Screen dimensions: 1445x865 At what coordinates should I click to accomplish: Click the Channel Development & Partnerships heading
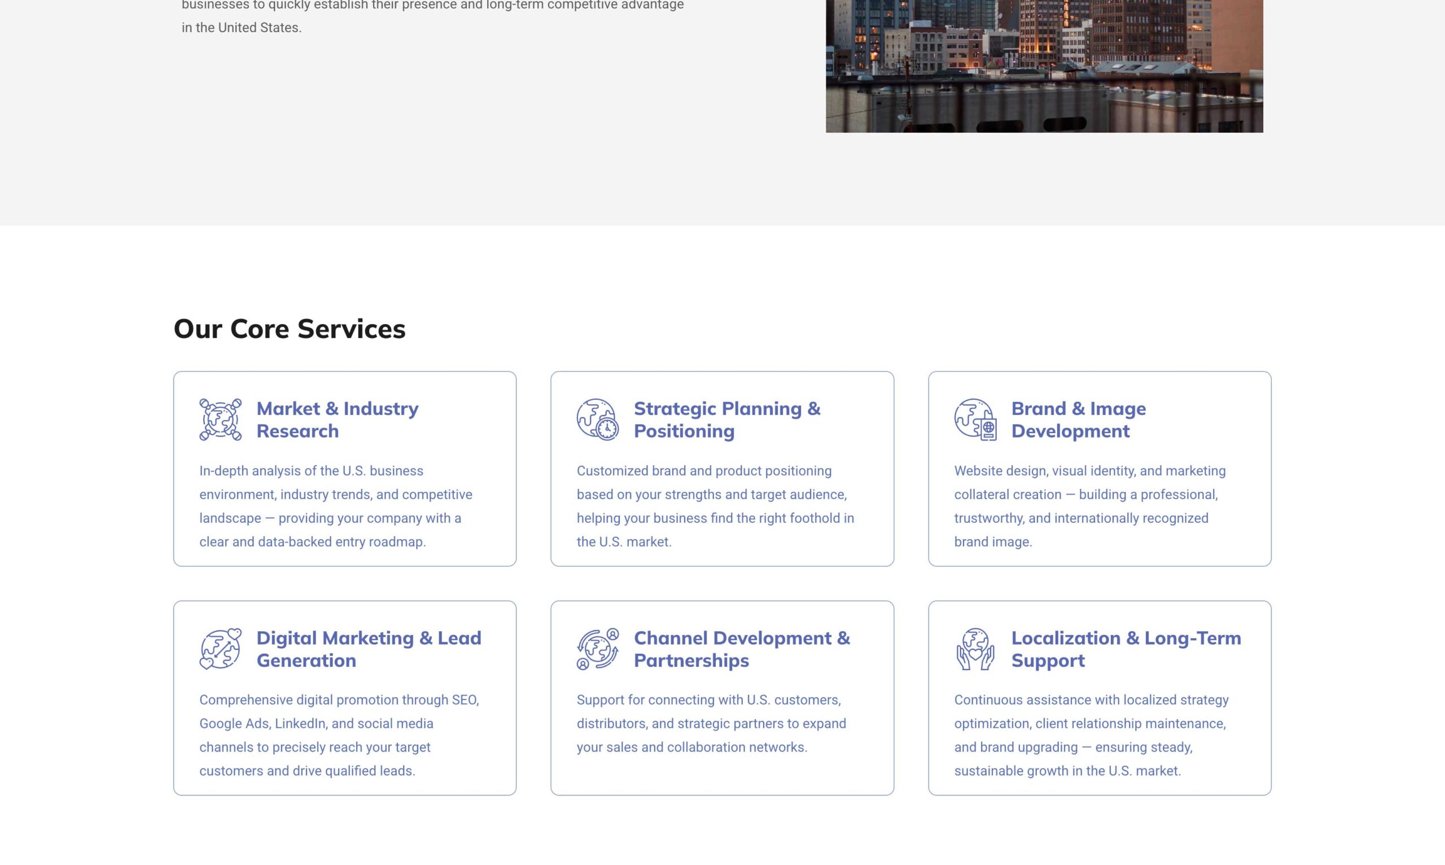741,649
